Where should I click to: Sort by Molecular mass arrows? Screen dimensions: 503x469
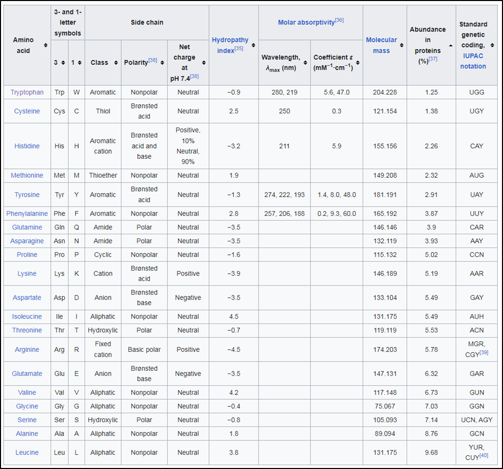[x=402, y=45]
